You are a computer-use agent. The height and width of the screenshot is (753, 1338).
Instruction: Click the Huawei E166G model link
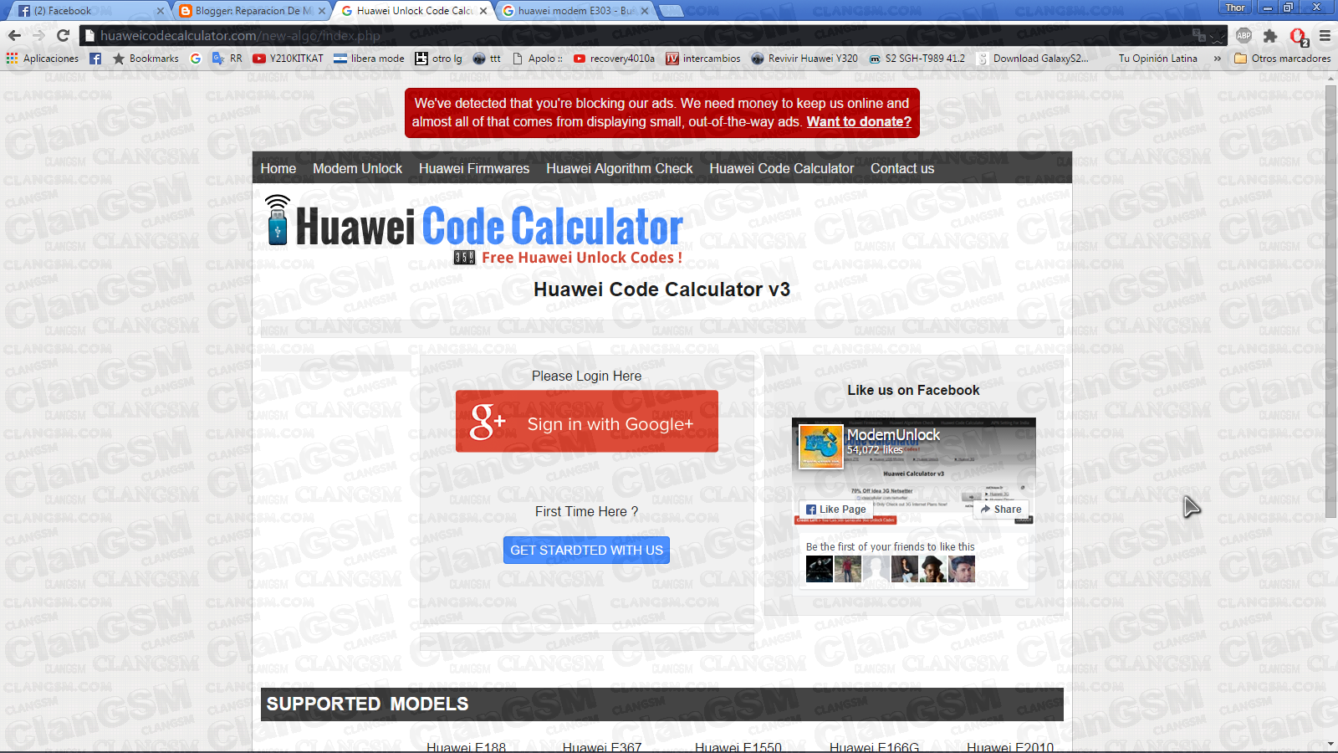point(874,746)
